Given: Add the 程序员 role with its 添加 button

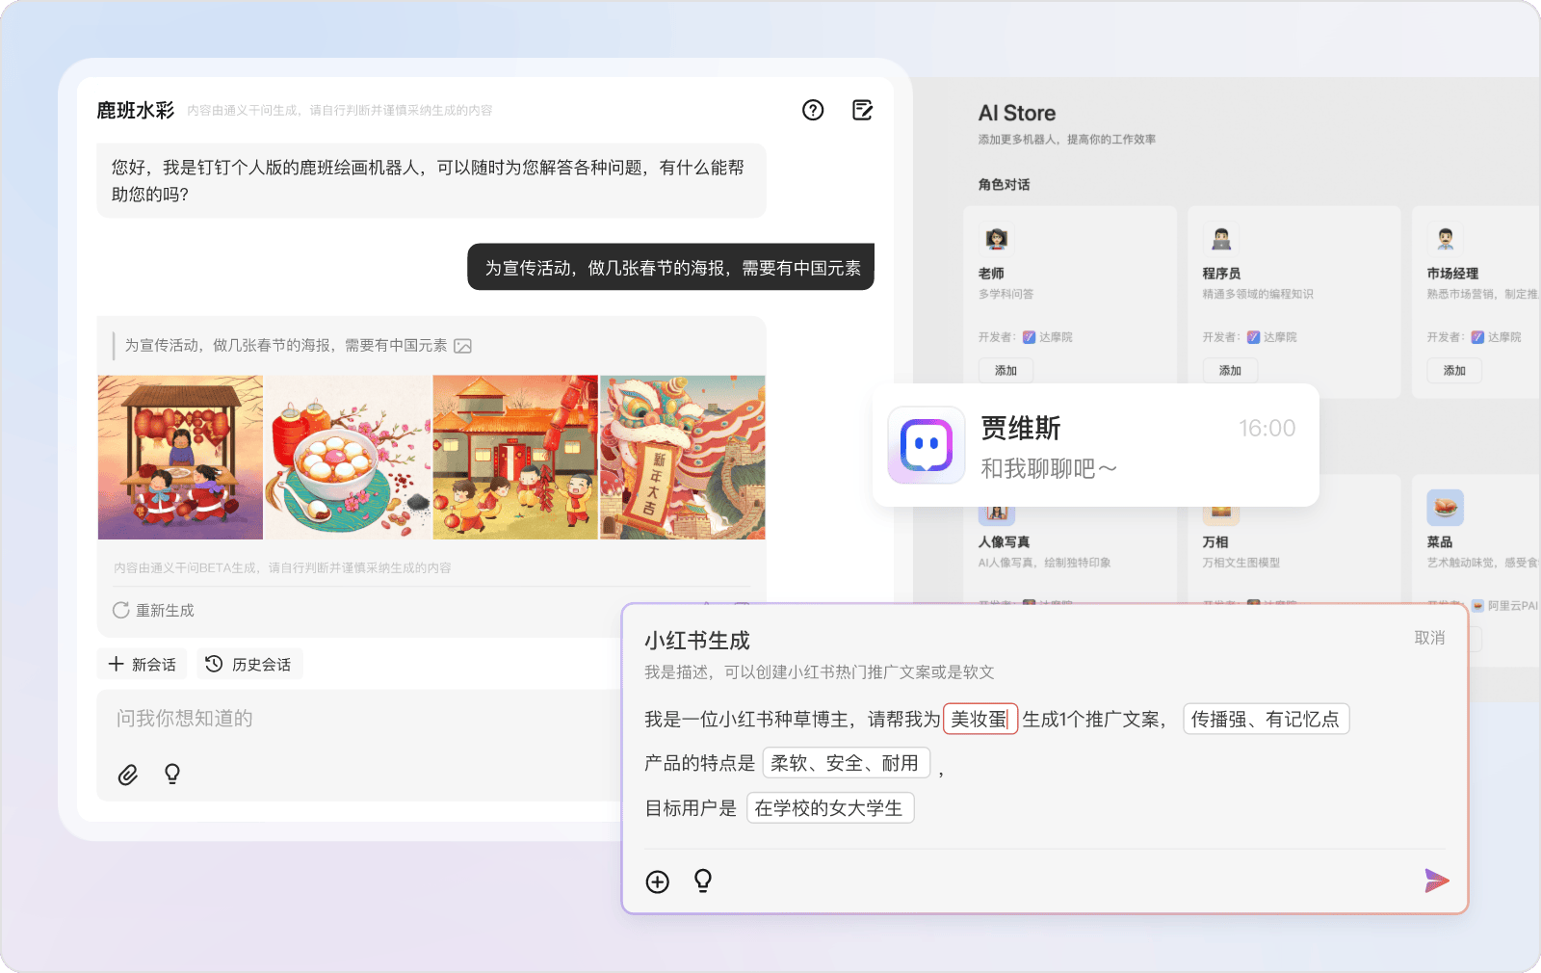Looking at the screenshot, I should click(x=1230, y=370).
